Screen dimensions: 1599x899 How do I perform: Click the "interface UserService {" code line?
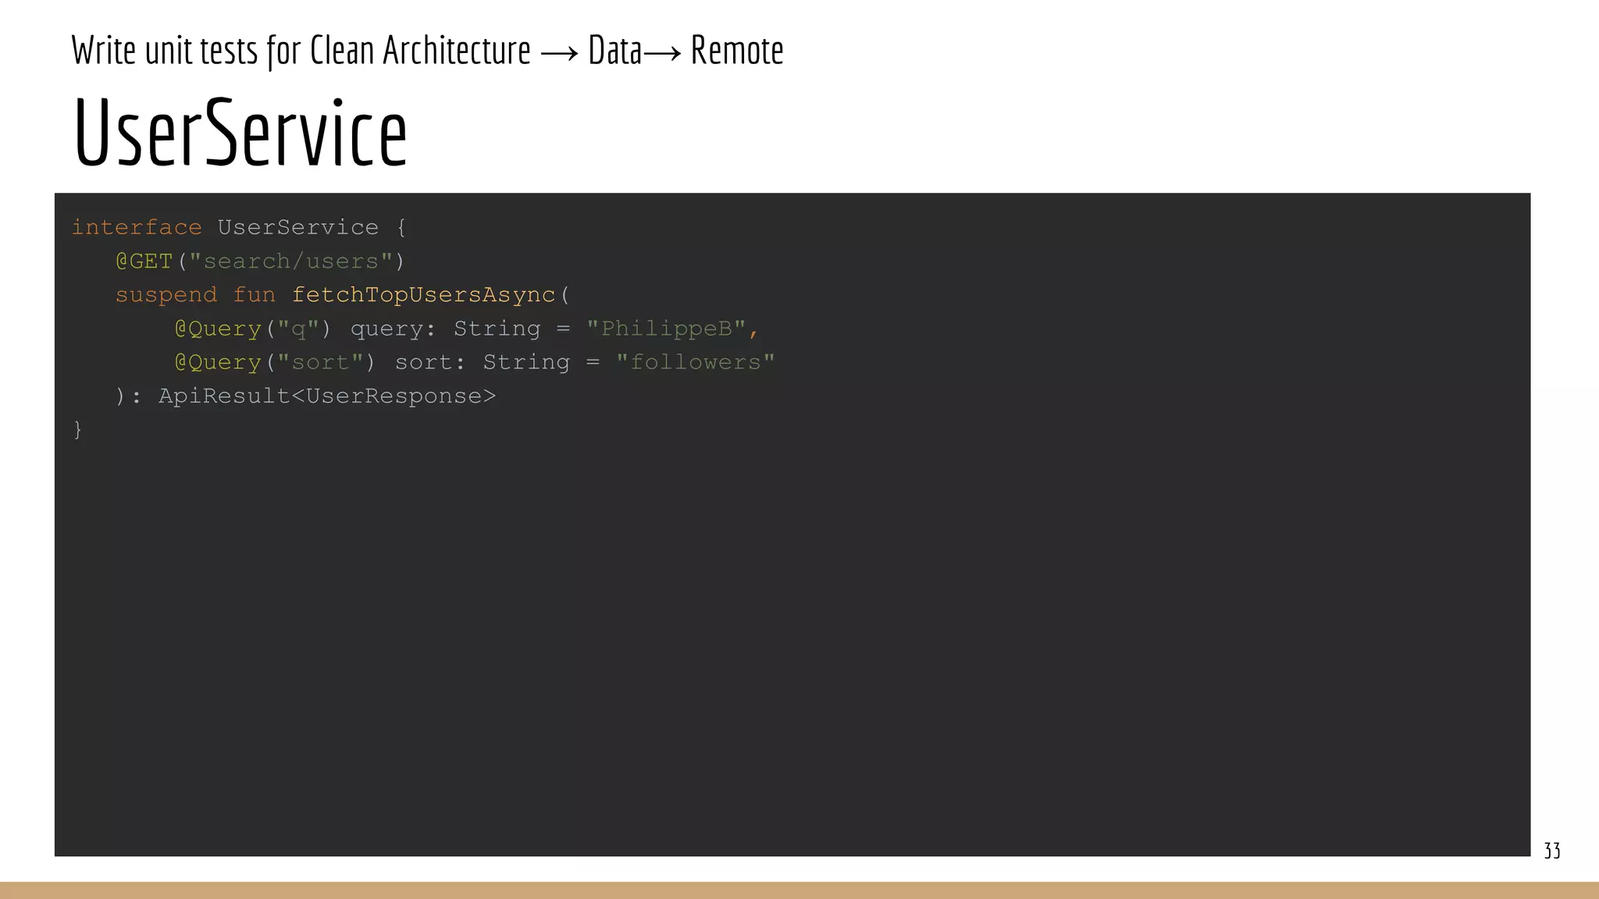point(239,227)
